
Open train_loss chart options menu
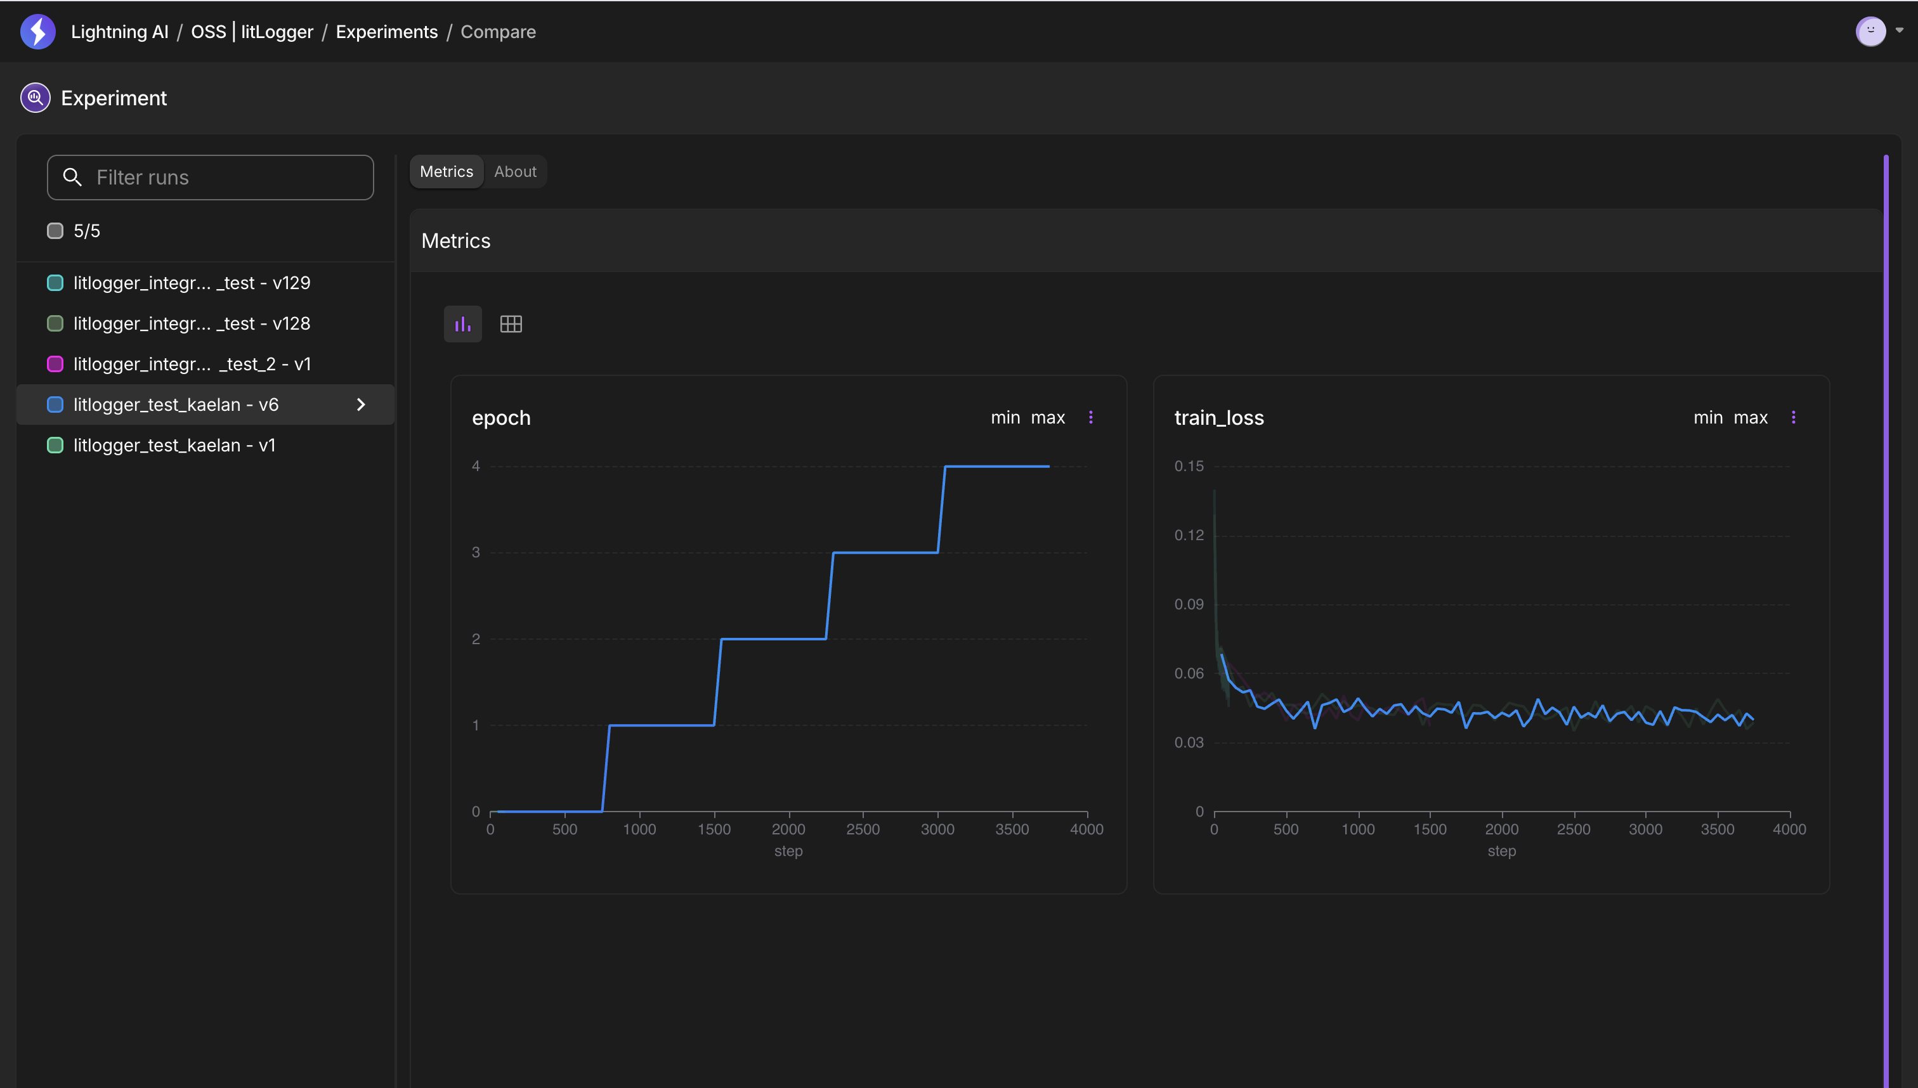point(1793,417)
